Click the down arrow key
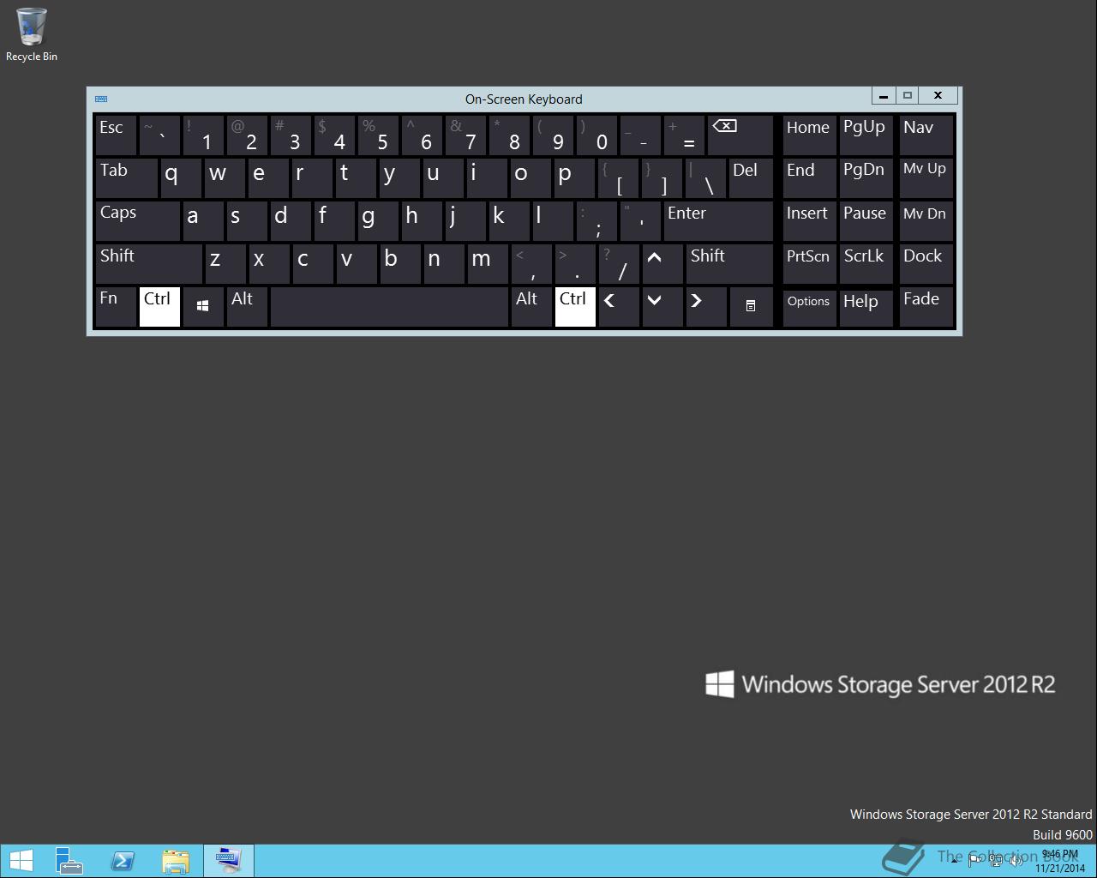This screenshot has width=1097, height=878. click(662, 307)
